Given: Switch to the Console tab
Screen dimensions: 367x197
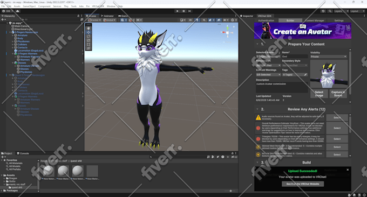Looking at the screenshot, I should 23,153.
